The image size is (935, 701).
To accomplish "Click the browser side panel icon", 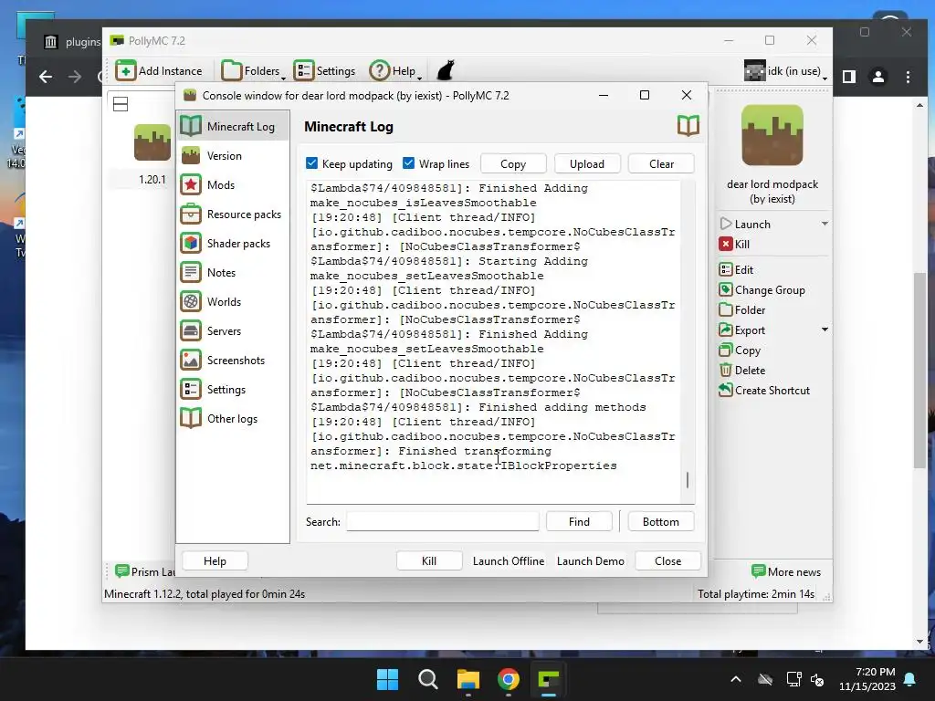I will (x=849, y=77).
